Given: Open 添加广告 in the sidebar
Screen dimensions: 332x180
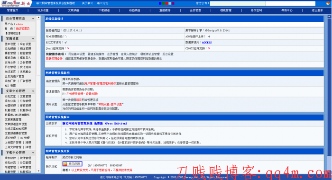Looking at the screenshot, I should (x=10, y=81).
